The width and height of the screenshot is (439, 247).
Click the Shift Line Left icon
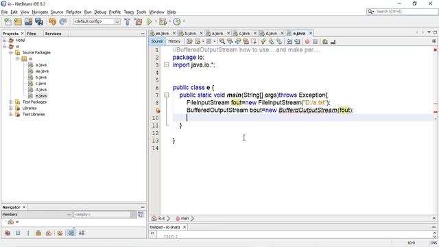[289, 41]
